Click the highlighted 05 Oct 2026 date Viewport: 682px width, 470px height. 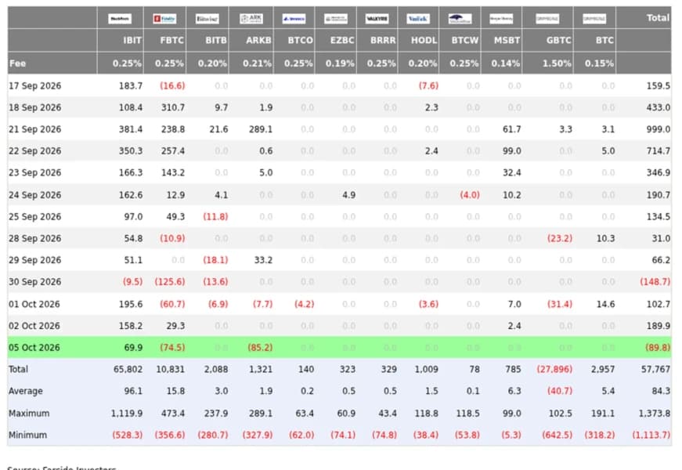pos(34,348)
